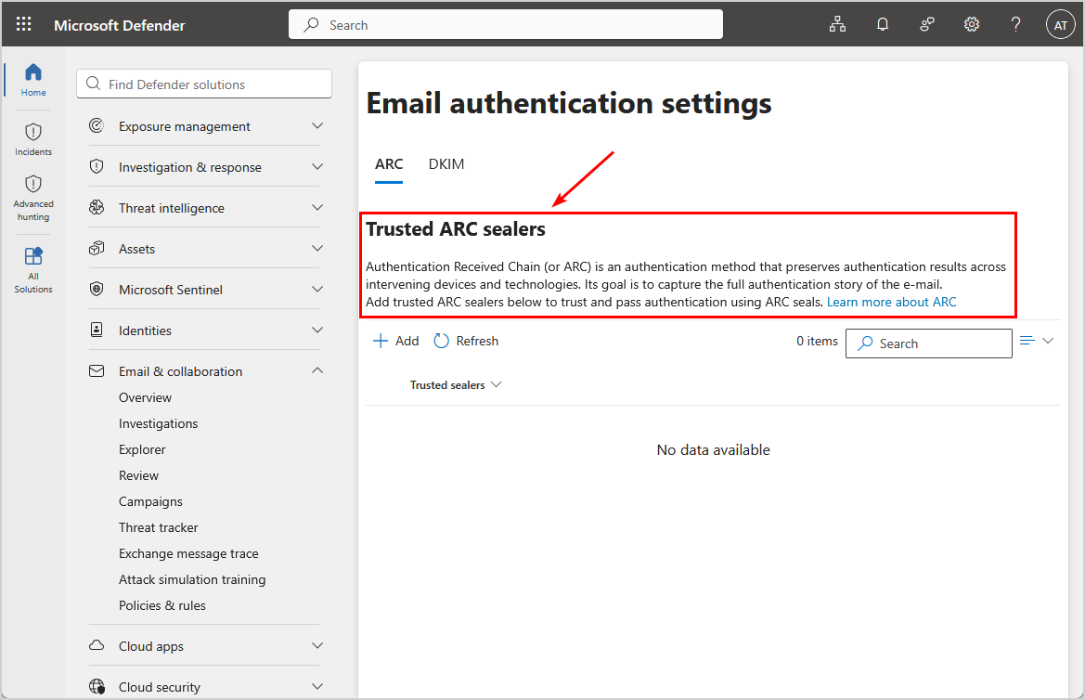The width and height of the screenshot is (1085, 700).
Task: Click the 'No data available' message
Action: (x=714, y=450)
